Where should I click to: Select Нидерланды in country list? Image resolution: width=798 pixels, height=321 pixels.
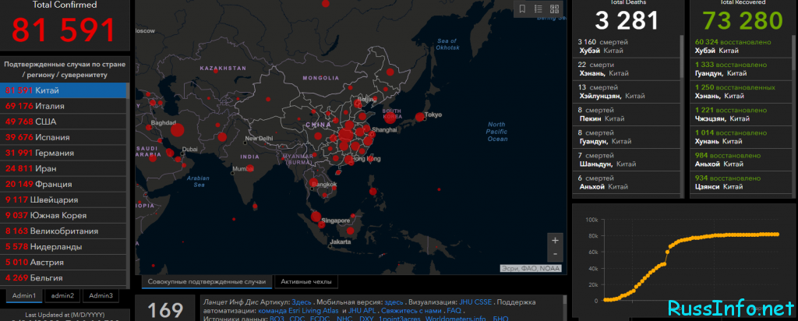[x=63, y=247]
